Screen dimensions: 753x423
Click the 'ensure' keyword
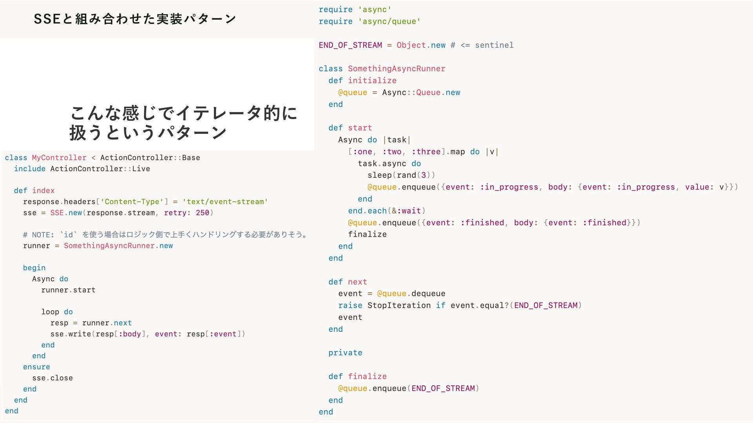36,367
